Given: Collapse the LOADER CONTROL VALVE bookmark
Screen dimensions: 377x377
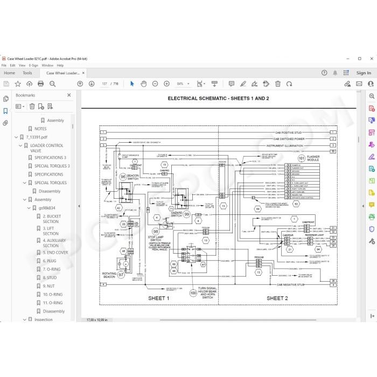Looking at the screenshot, I should [20, 145].
